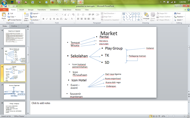Start Slide Show from status bar icon

pyautogui.click(x=159, y=116)
